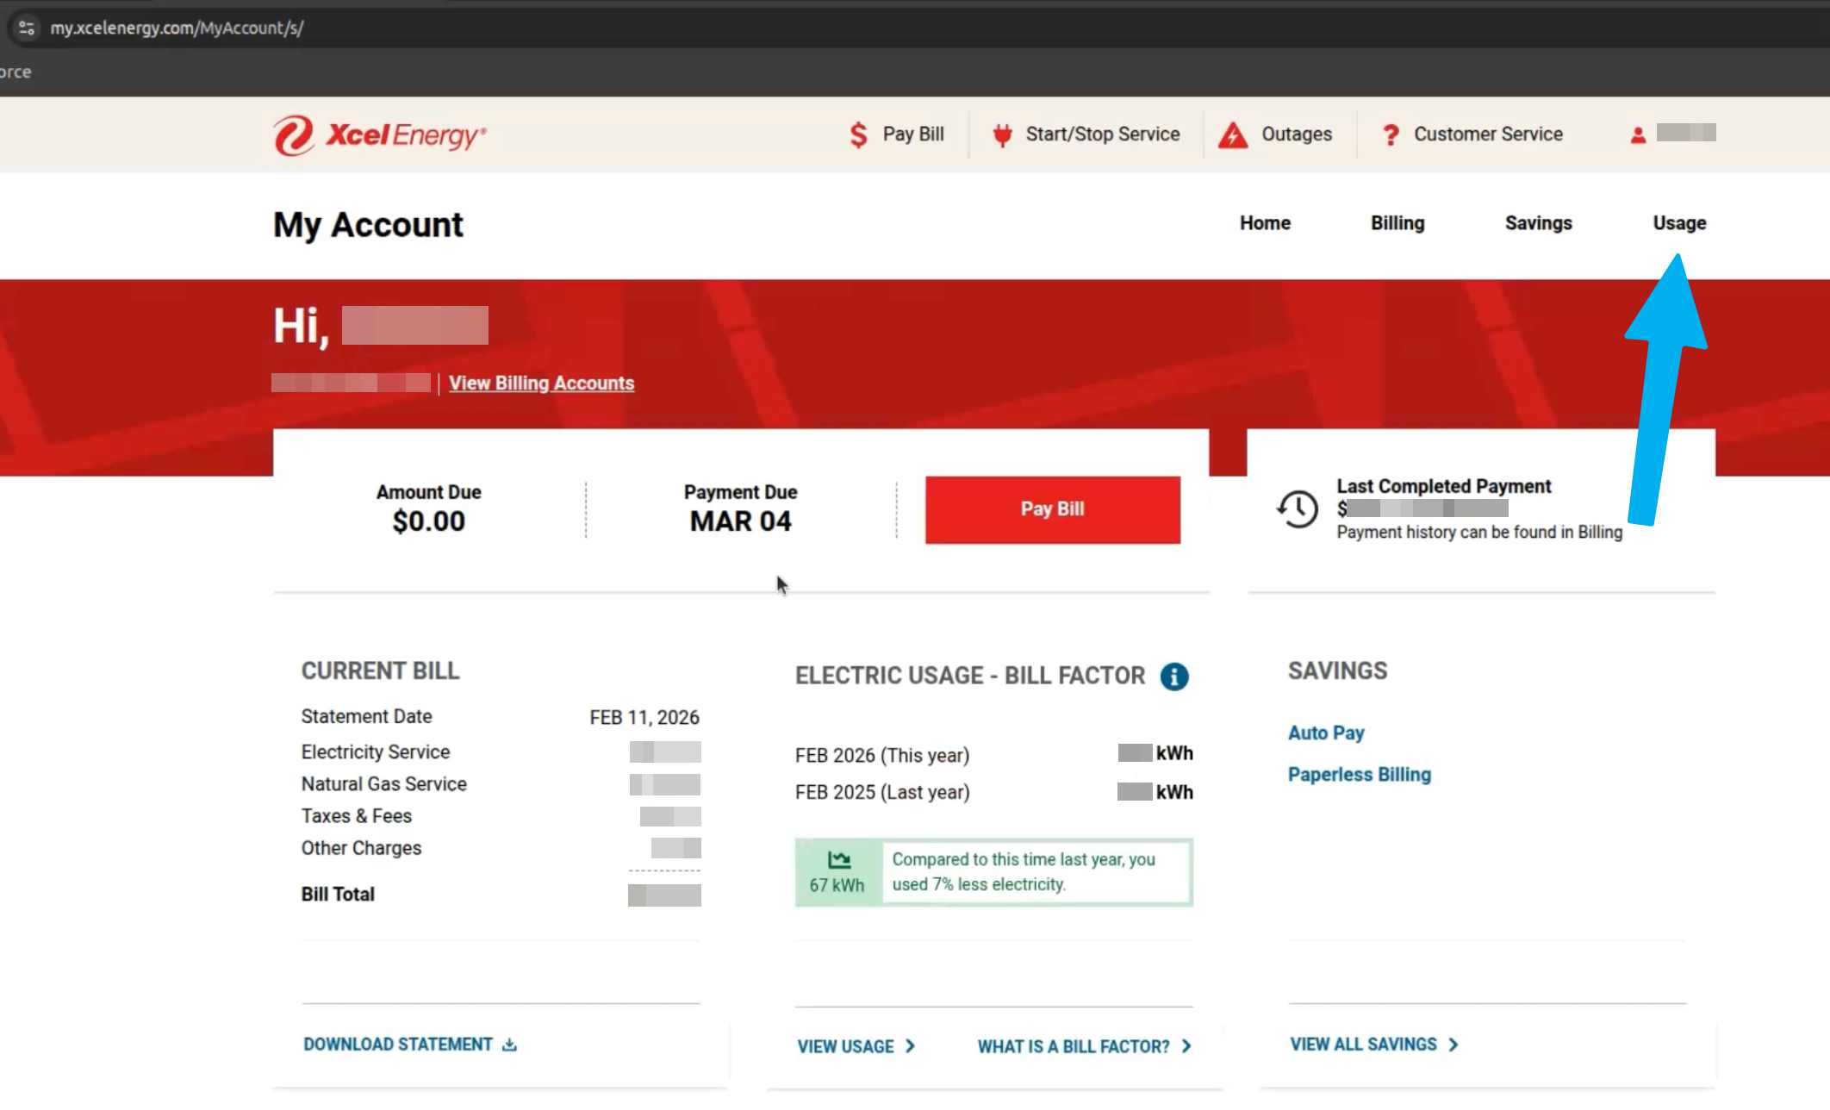This screenshot has height=1110, width=1830.
Task: Click 'Payment history can be found in Billing' text
Action: [1479, 533]
